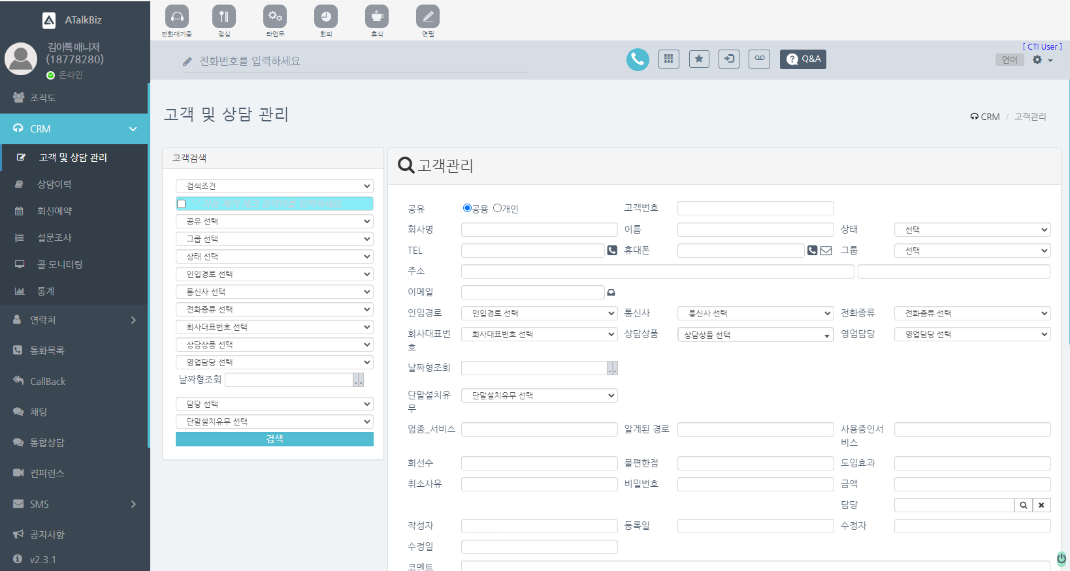Open 컨퍼런스 in sidebar
1070x571 pixels.
click(x=74, y=473)
